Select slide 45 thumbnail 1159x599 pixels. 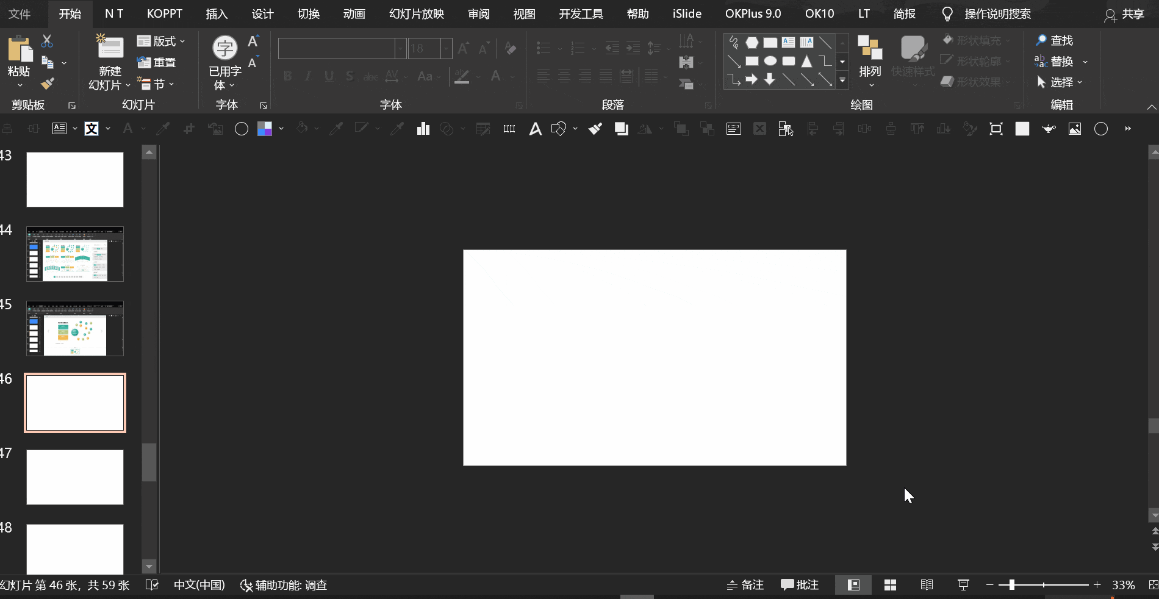75,328
